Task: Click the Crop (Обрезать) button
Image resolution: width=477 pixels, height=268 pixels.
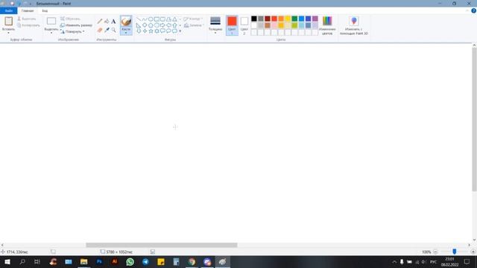Action: (x=70, y=19)
